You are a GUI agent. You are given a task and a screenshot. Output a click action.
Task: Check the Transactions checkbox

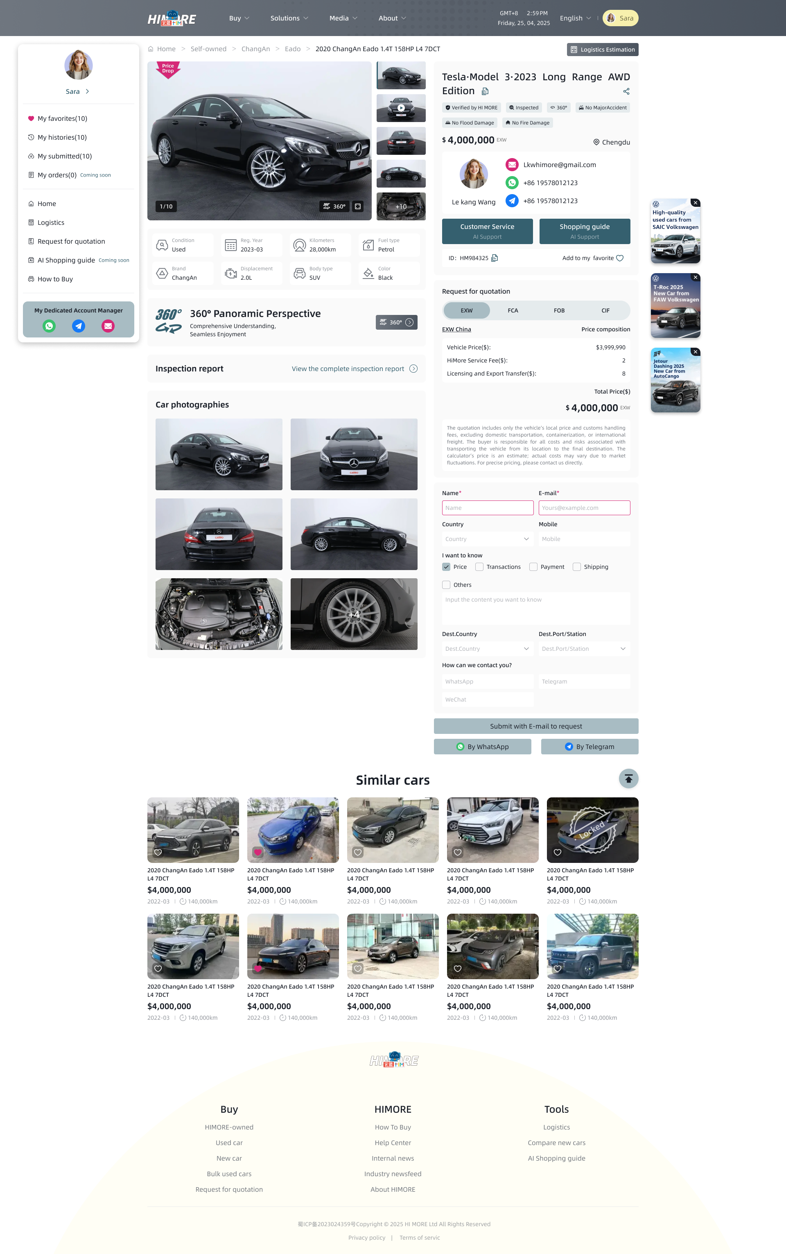(479, 567)
